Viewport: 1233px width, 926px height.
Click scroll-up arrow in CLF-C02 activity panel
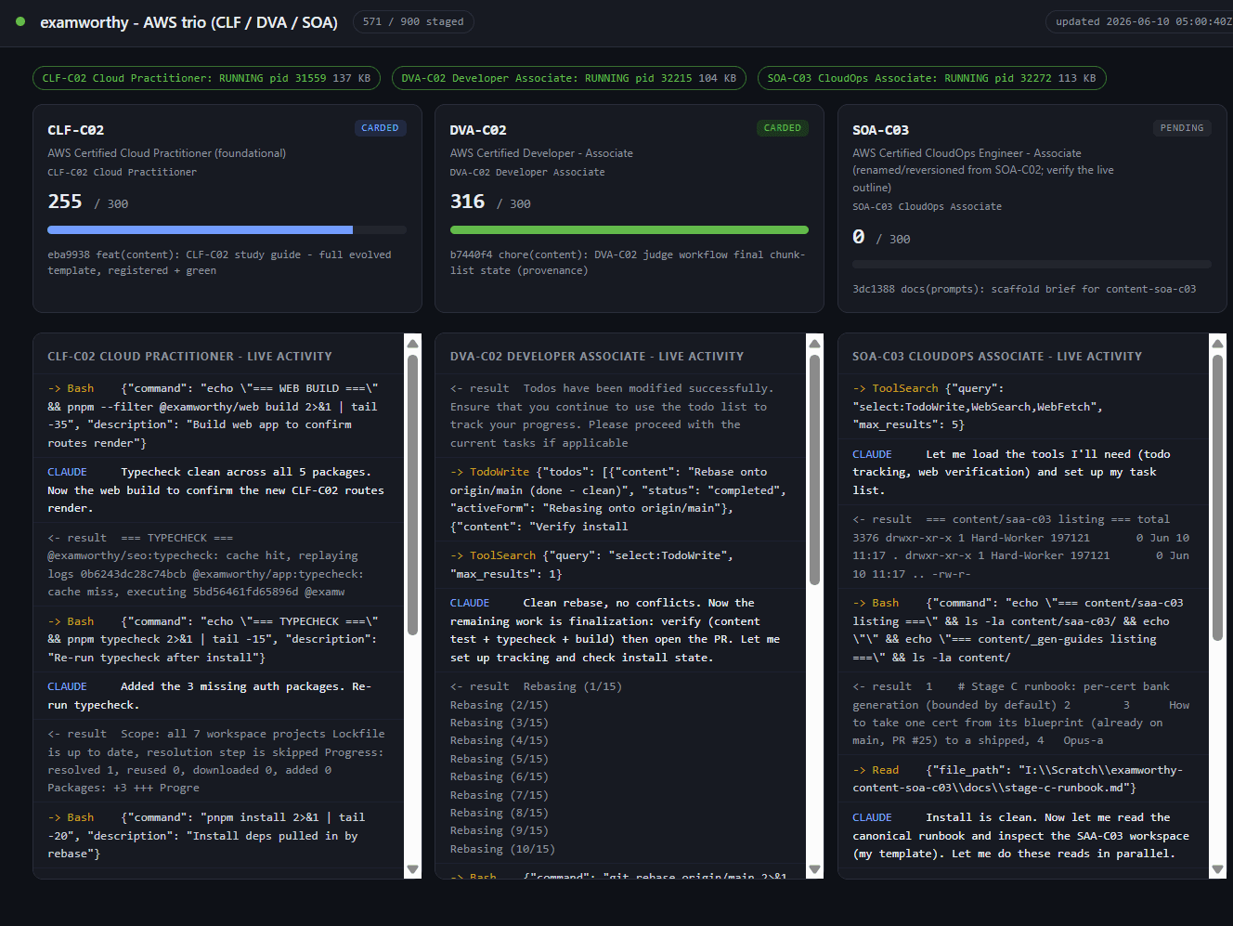[412, 343]
